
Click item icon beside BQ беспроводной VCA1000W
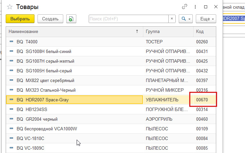point(11,128)
